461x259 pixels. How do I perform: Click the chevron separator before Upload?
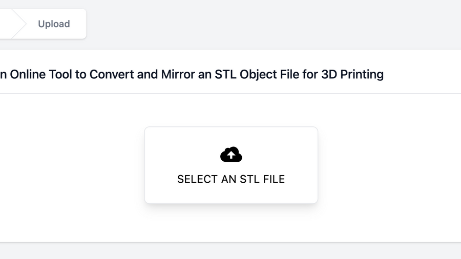click(18, 24)
